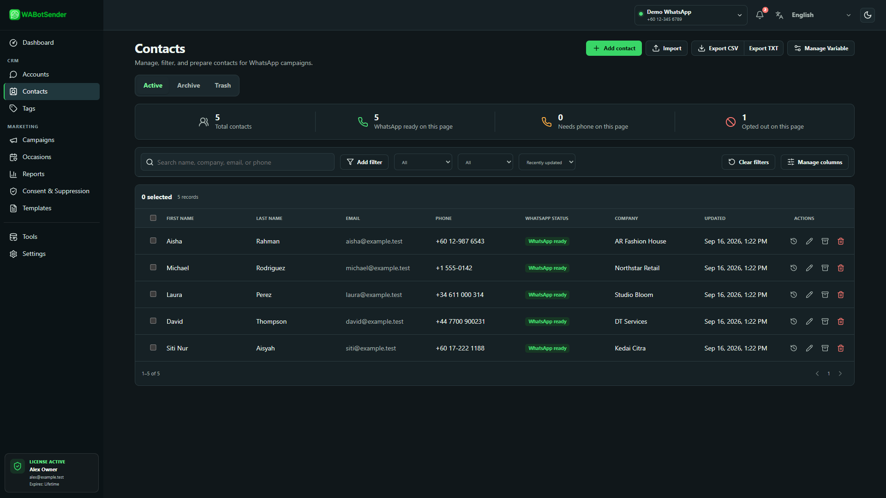
Task: Go to next page arrow
Action: (x=840, y=373)
